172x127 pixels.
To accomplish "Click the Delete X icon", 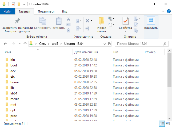I will click(87, 21).
